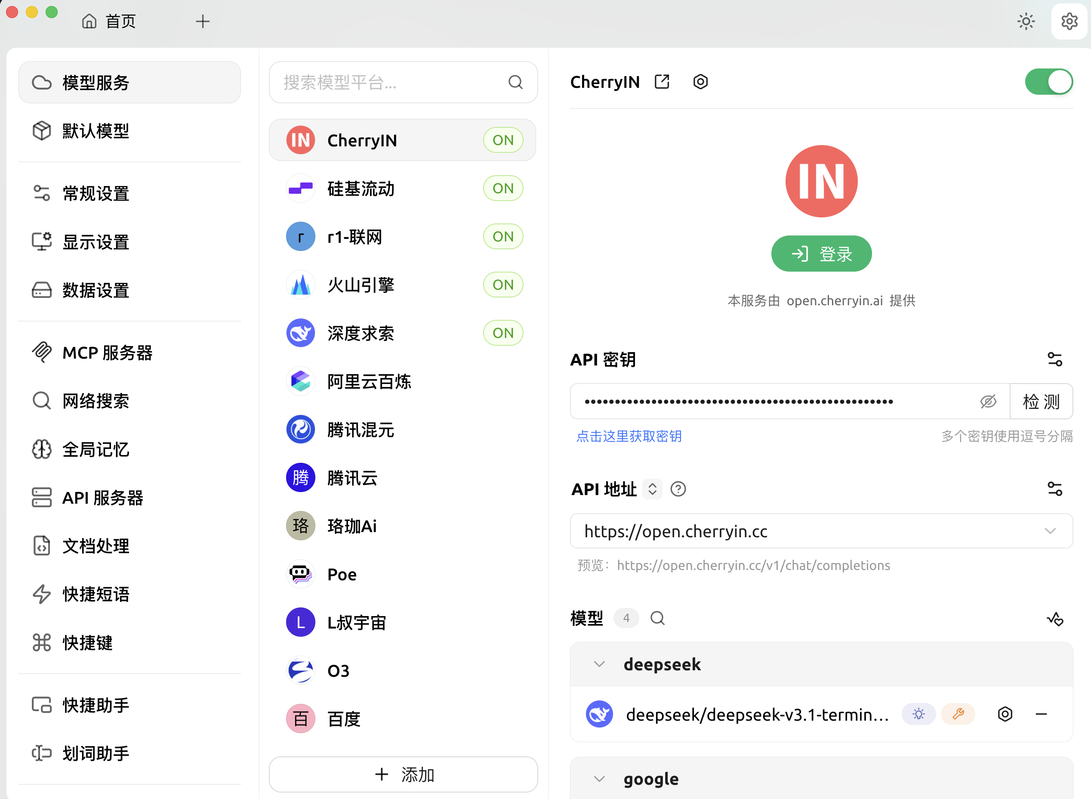Open 文档处理 settings
The height and width of the screenshot is (799, 1091).
[x=129, y=546]
